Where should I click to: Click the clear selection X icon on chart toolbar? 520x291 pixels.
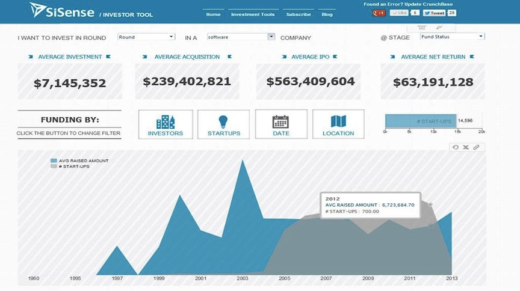click(x=466, y=147)
